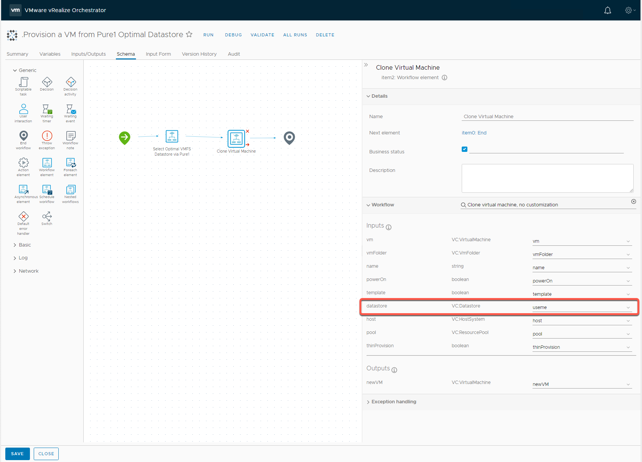642x462 pixels.
Task: Select the Waiting timer icon
Action: 47,109
